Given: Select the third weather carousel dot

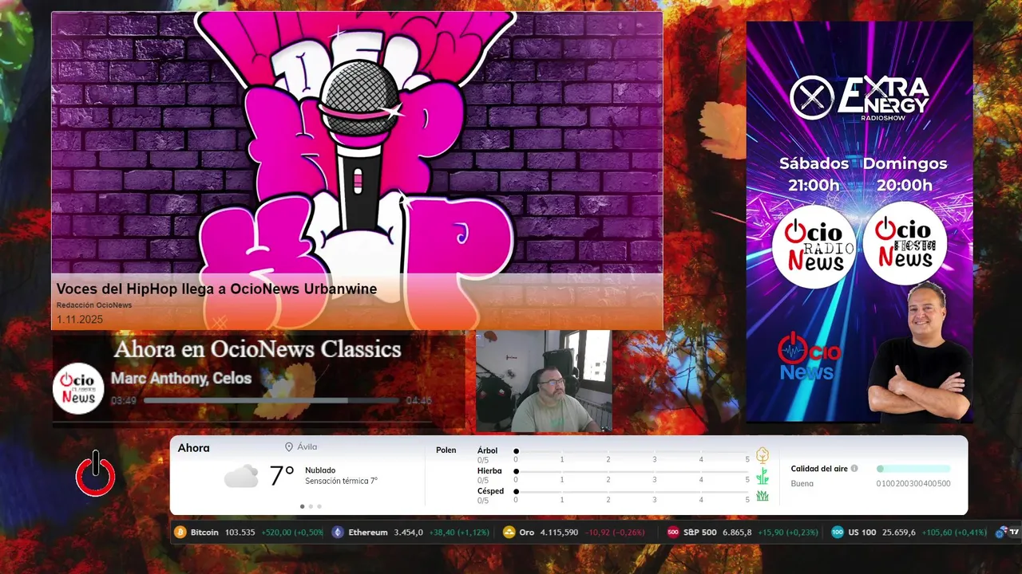Looking at the screenshot, I should 319,506.
